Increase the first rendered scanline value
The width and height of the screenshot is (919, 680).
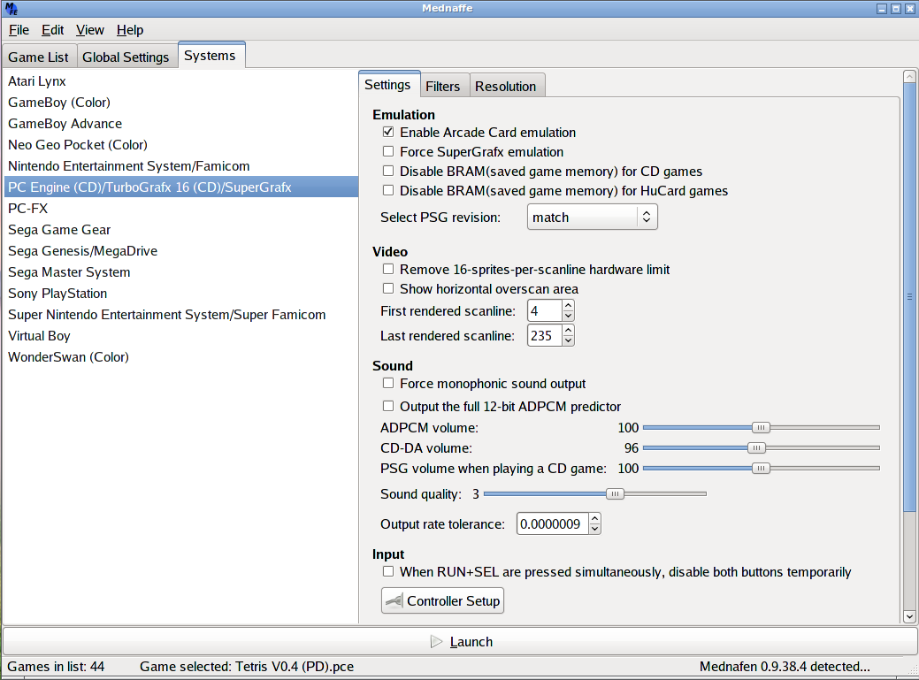point(568,306)
